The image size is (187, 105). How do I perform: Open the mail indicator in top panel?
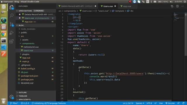tap(155, 2)
